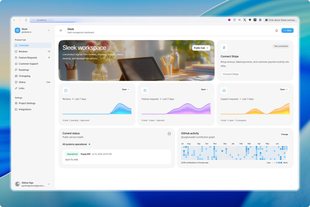Click the blue Reviews chart
This screenshot has width=310, height=207.
[x=97, y=109]
